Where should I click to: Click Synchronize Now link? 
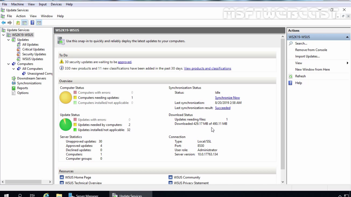(227, 98)
